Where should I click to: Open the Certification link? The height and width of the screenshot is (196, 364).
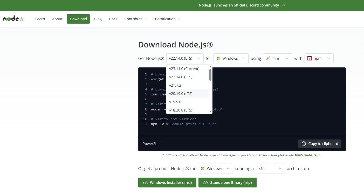[168, 19]
